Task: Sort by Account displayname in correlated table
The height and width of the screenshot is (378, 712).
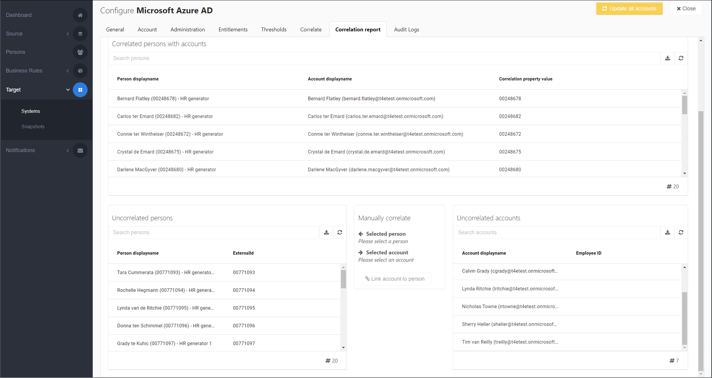Action: [x=330, y=79]
